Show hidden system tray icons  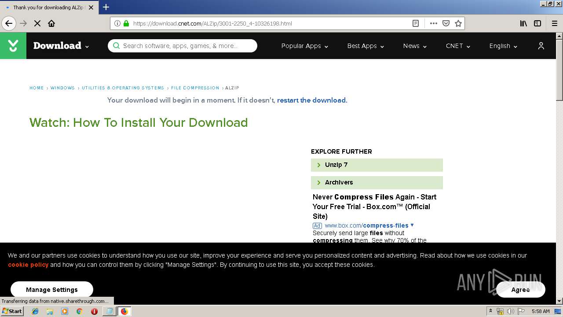coord(490,311)
